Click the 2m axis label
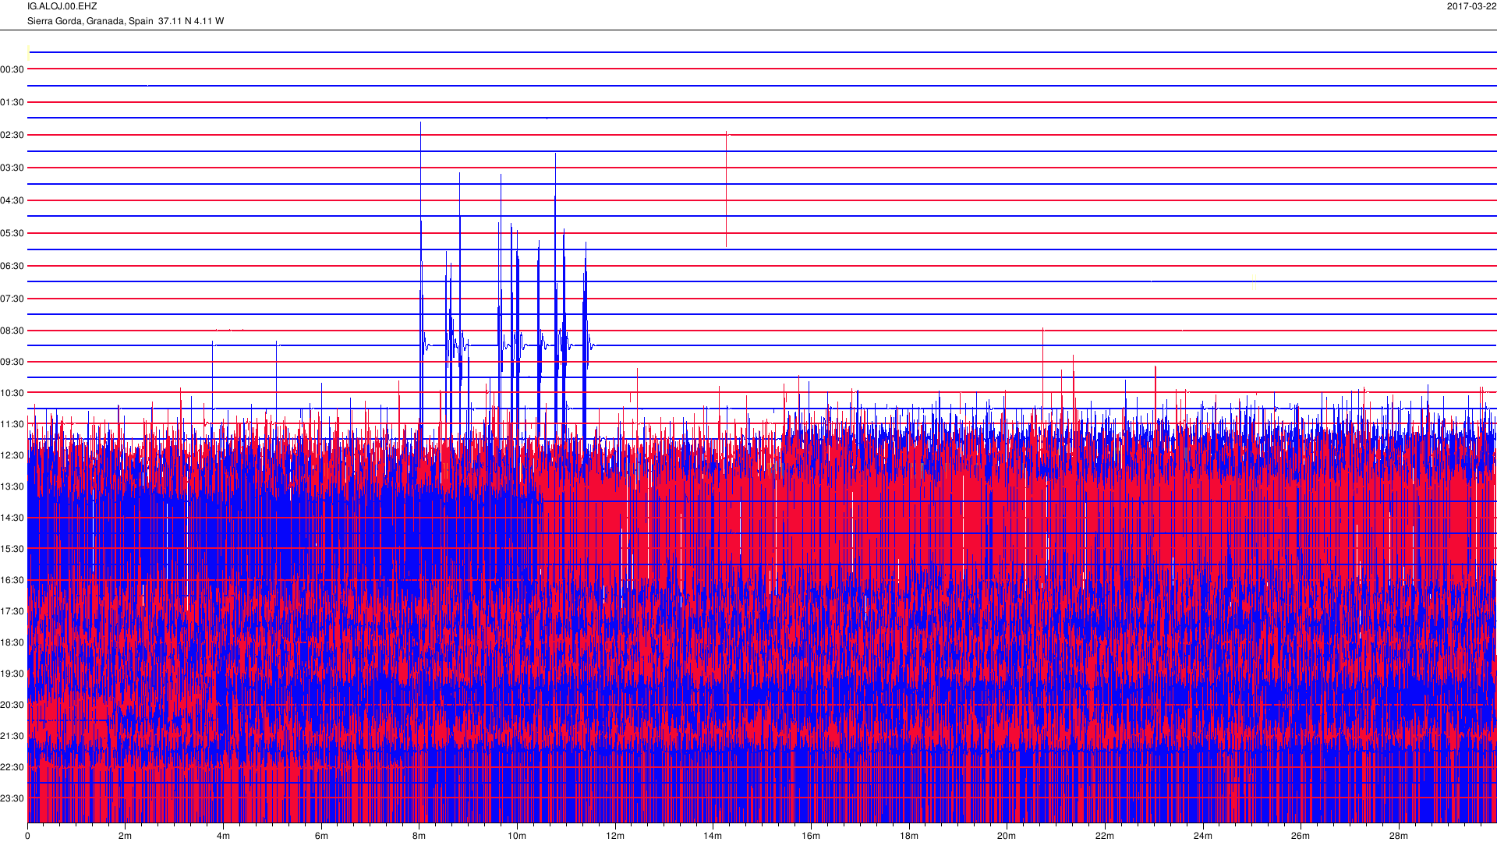Screen dimensions: 1497x842 click(x=125, y=836)
